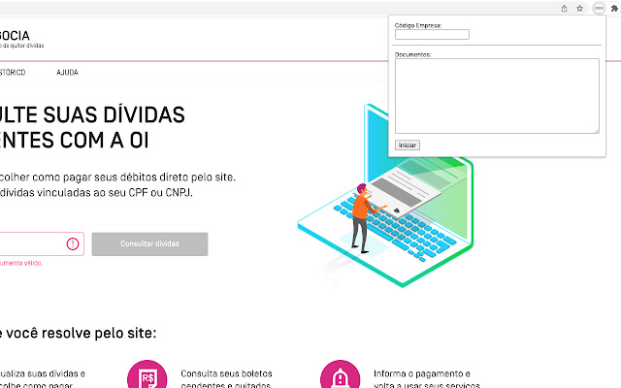The width and height of the screenshot is (621, 388).
Task: Click the share icon in browser toolbar
Action: coord(564,9)
